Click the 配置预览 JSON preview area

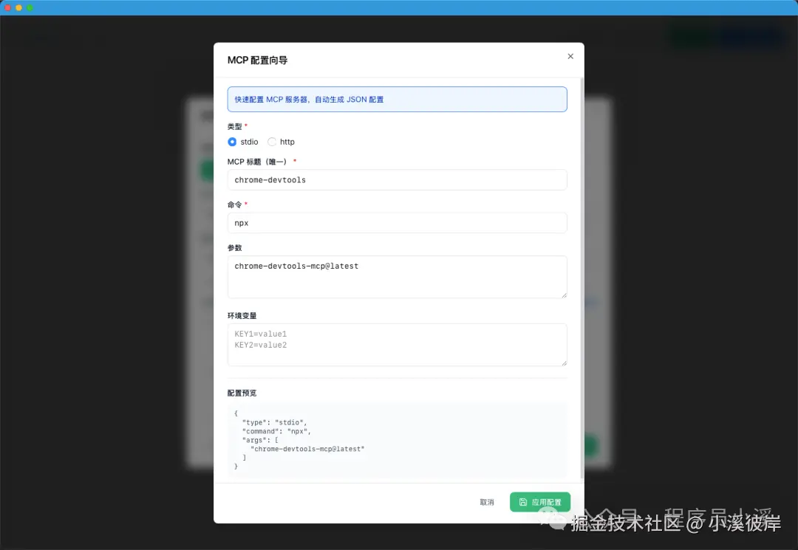click(398, 436)
